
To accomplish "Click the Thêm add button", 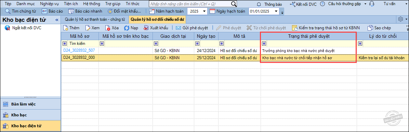I will click(x=71, y=28).
